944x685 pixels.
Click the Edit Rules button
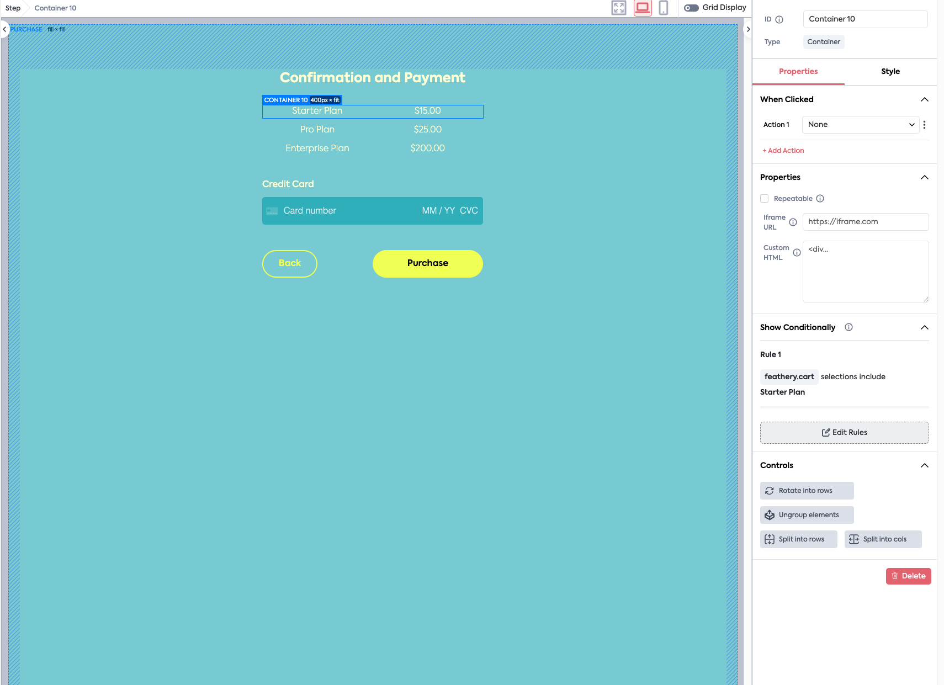[844, 433]
